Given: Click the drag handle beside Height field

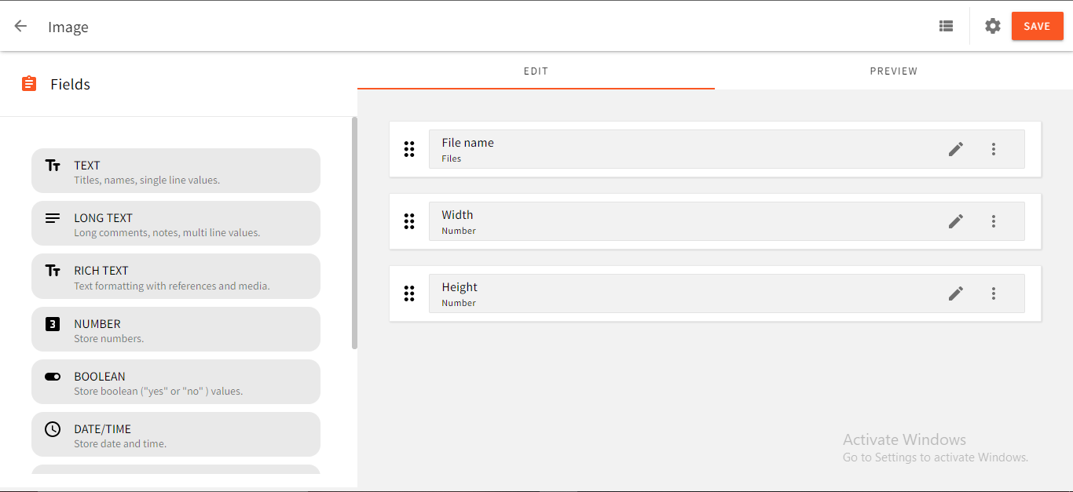Looking at the screenshot, I should [409, 293].
